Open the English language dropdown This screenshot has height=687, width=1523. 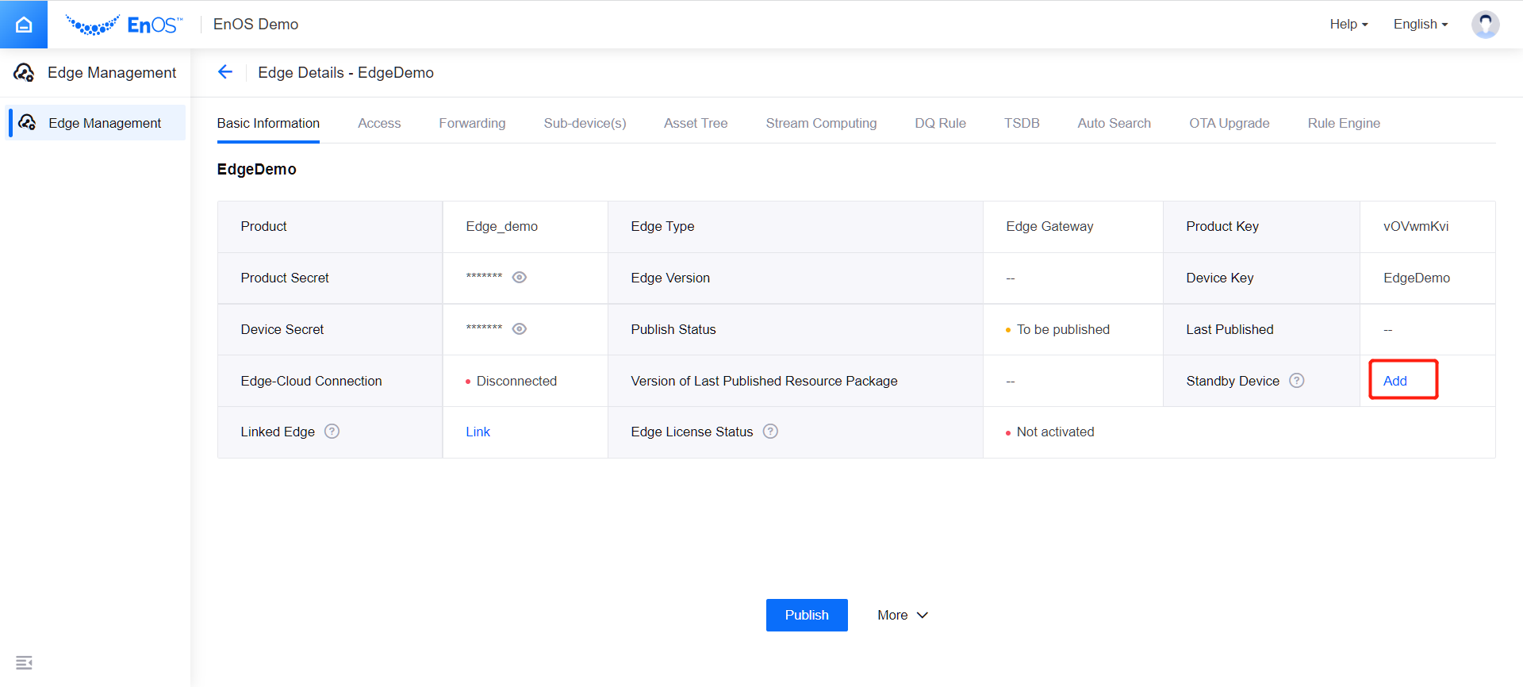(1420, 25)
